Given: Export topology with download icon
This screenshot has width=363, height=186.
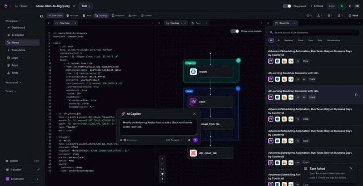Looking at the screenshot, I should point(162,179).
